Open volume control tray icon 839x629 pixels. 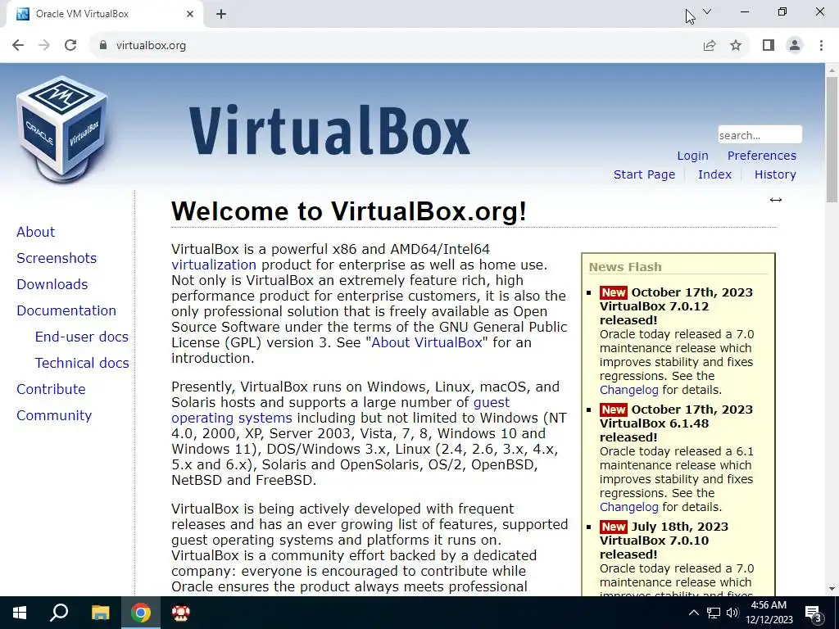pos(732,613)
